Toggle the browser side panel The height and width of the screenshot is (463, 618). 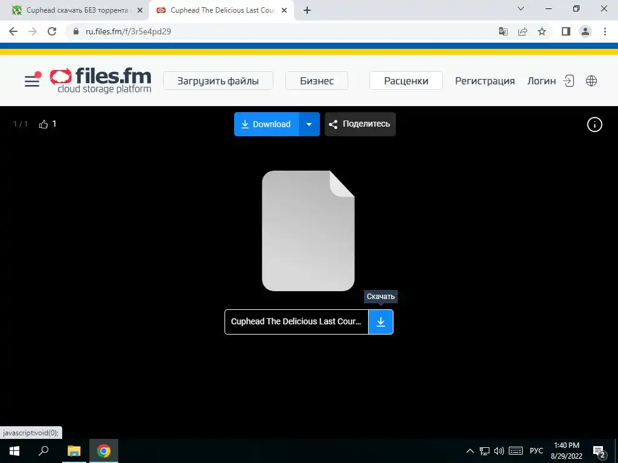click(x=566, y=31)
